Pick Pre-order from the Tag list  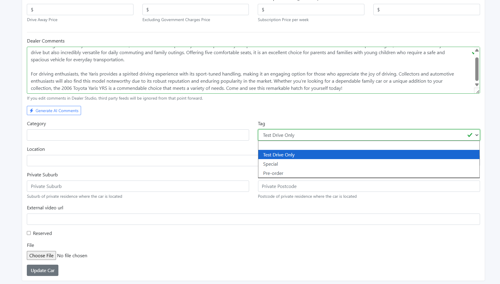click(369, 173)
